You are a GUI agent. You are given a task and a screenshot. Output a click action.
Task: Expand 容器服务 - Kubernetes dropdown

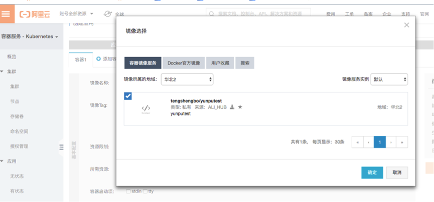pyautogui.click(x=30, y=36)
